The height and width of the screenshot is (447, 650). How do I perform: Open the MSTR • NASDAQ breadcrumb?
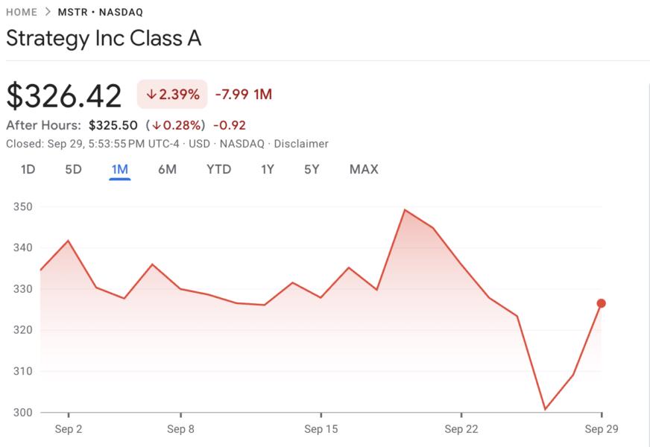pos(100,13)
